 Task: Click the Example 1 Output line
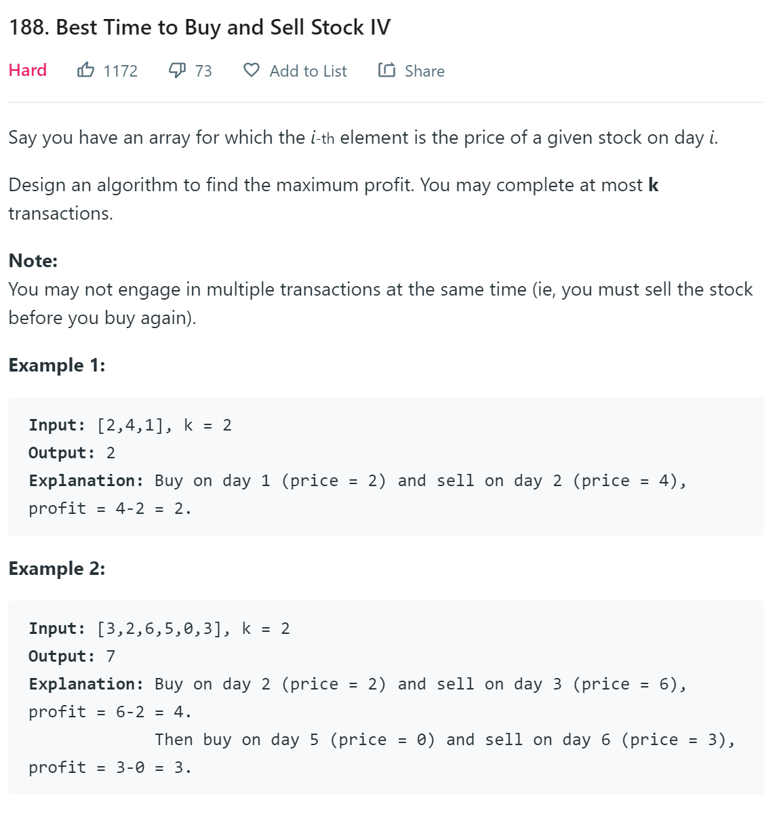pos(72,453)
